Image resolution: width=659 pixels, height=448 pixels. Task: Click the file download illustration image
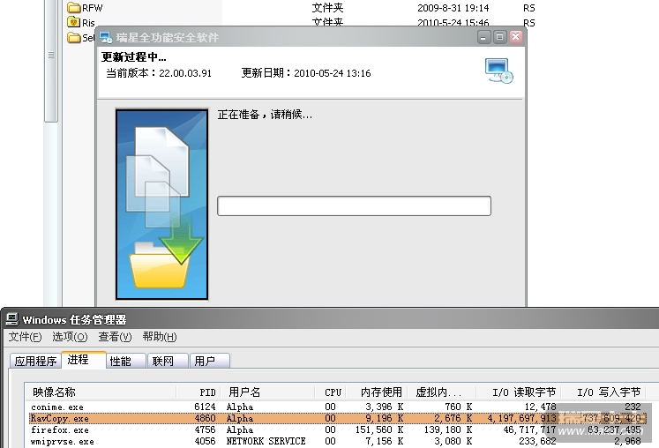point(161,205)
